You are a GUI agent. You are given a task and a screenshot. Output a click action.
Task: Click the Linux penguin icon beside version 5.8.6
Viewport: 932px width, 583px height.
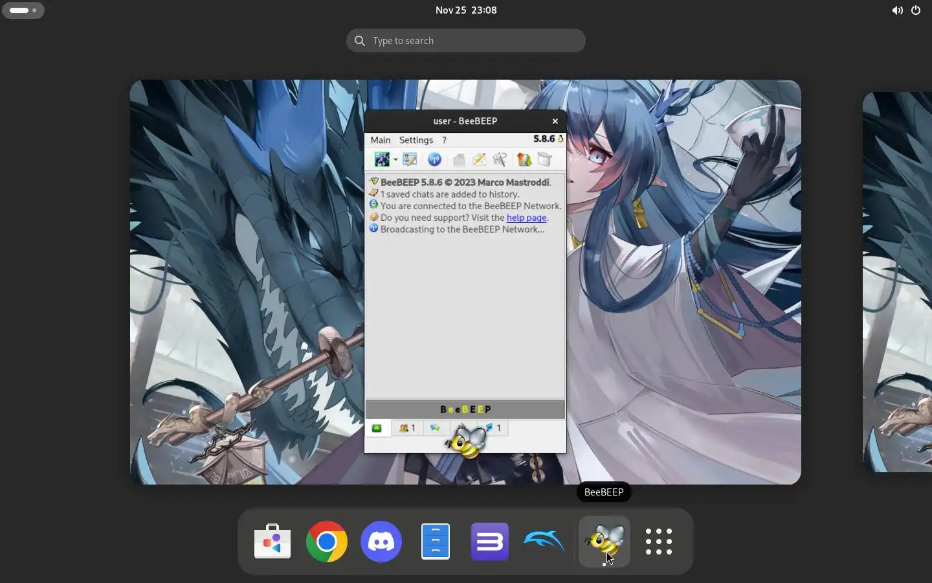coord(560,139)
